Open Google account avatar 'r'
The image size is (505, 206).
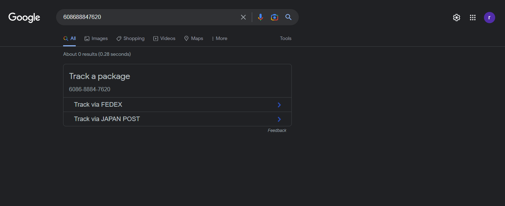(x=490, y=18)
